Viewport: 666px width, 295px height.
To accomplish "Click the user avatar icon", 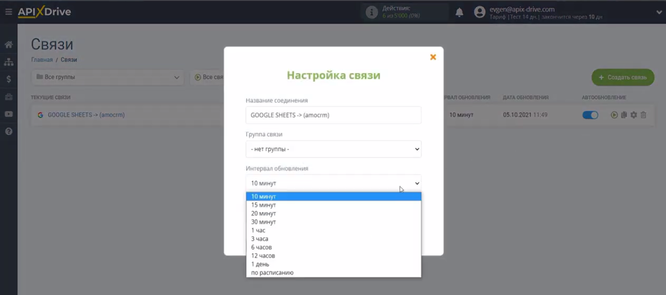I will point(480,12).
